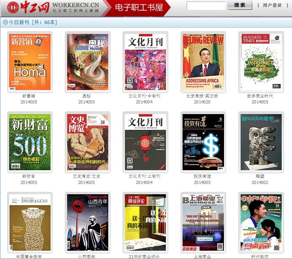This screenshot has height=259, width=292.
Task: Click the 北京周报·英文版 title link
Action: 202,96
